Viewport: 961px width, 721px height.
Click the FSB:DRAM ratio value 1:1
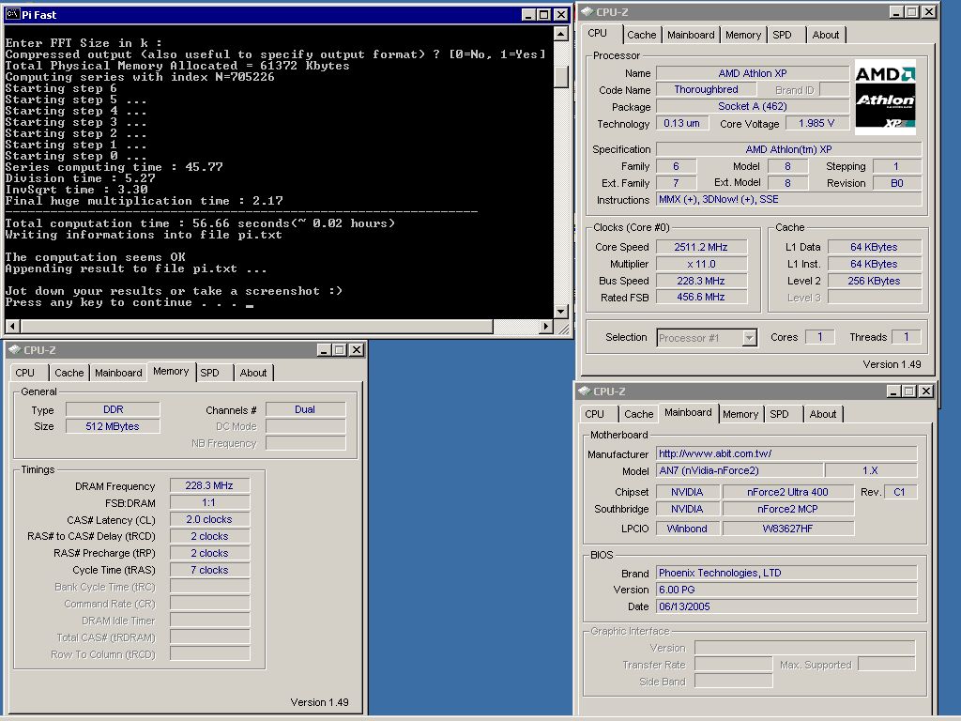pyautogui.click(x=209, y=503)
